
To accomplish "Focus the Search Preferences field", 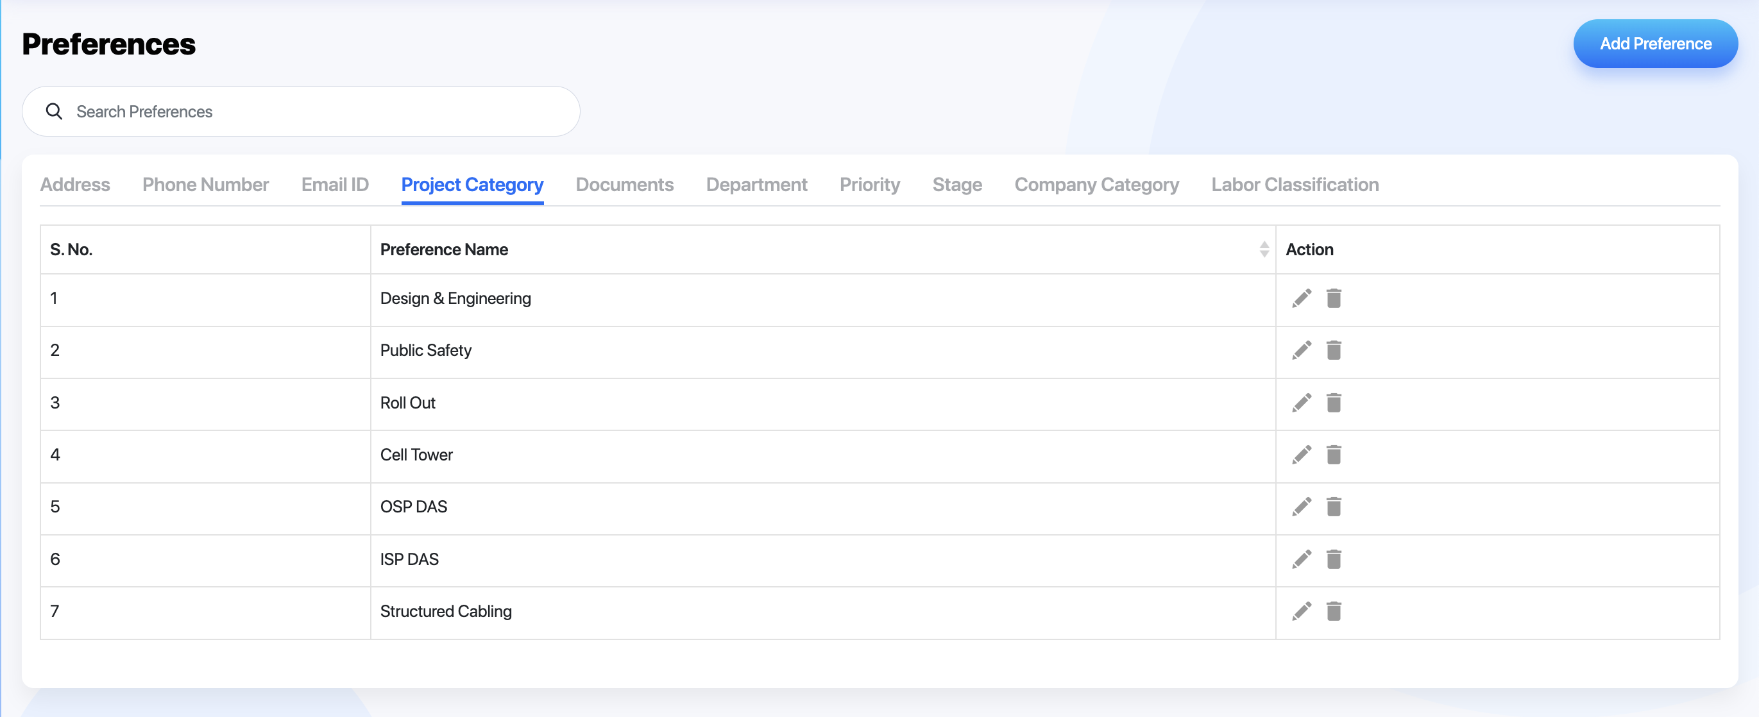I will coord(301,112).
